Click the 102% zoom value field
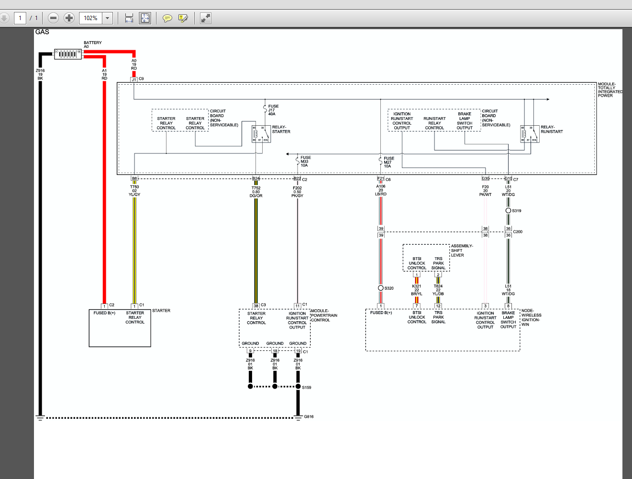Viewport: 632px width, 479px height. point(90,18)
